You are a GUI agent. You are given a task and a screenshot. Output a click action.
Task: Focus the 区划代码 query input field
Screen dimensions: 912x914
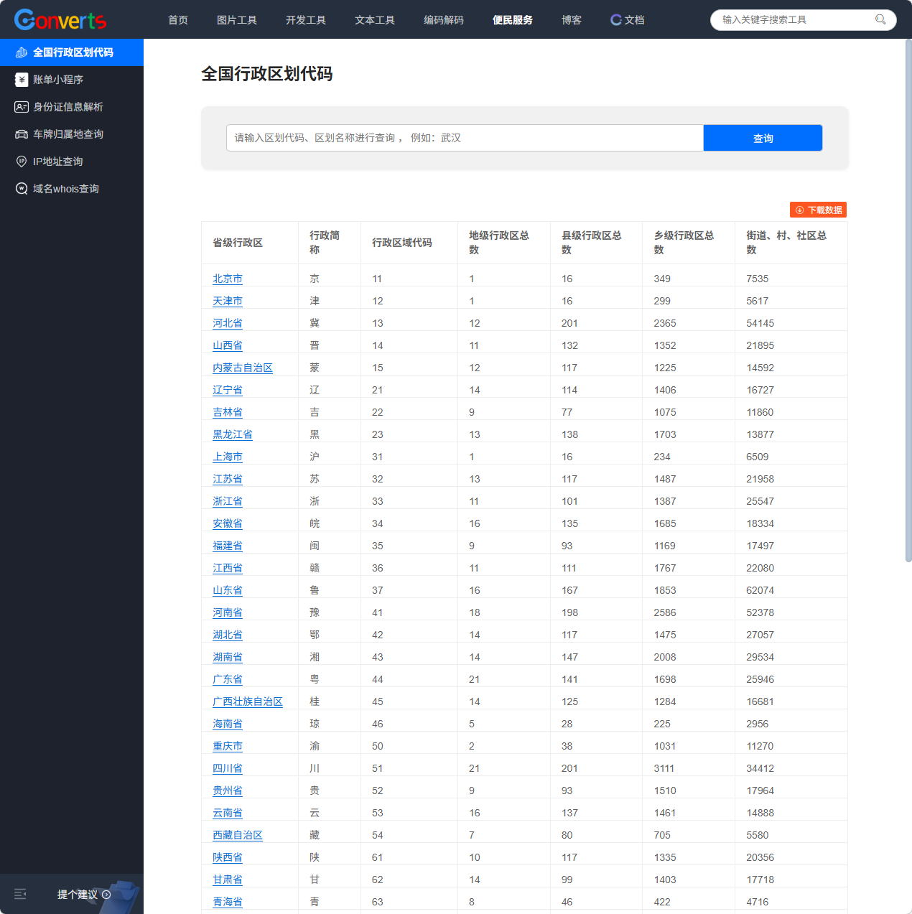[464, 138]
